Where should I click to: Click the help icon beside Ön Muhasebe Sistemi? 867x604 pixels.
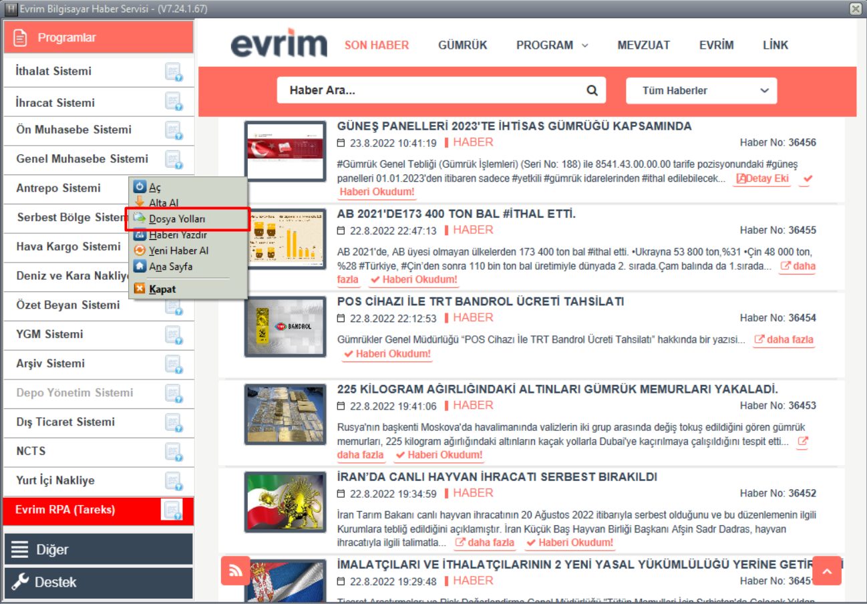pyautogui.click(x=174, y=130)
